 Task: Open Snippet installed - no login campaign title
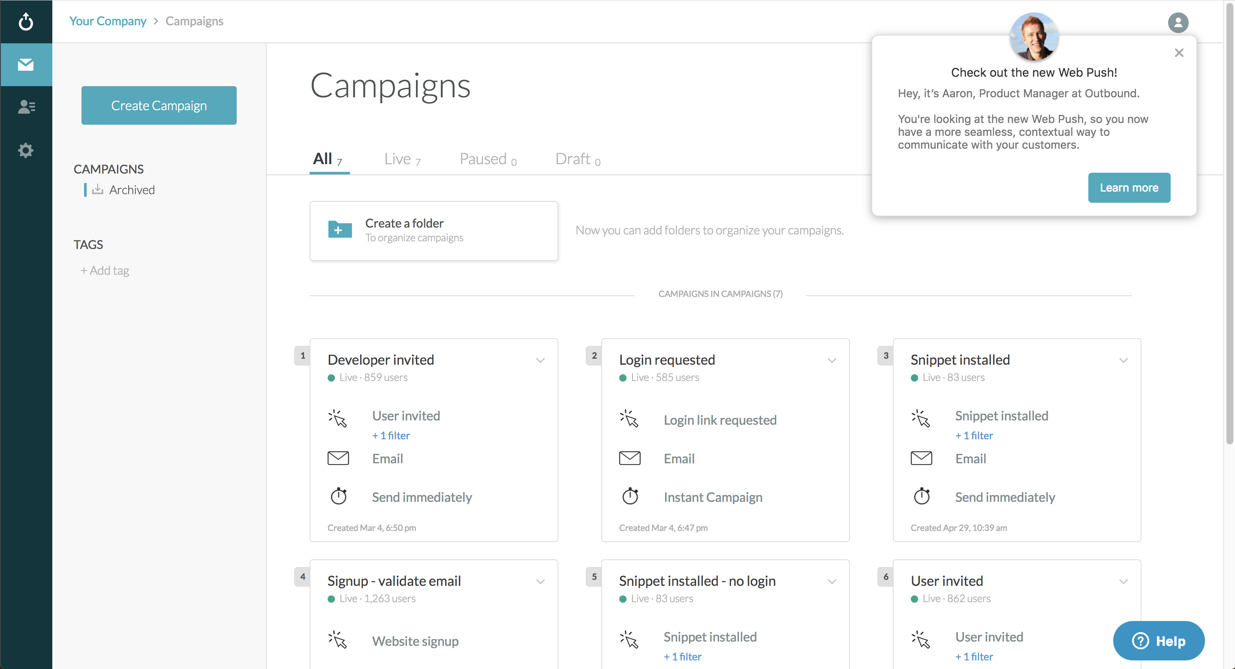(697, 581)
